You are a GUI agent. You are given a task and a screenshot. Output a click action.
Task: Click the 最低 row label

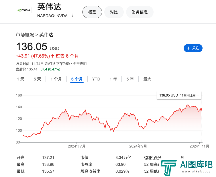tap(21, 171)
